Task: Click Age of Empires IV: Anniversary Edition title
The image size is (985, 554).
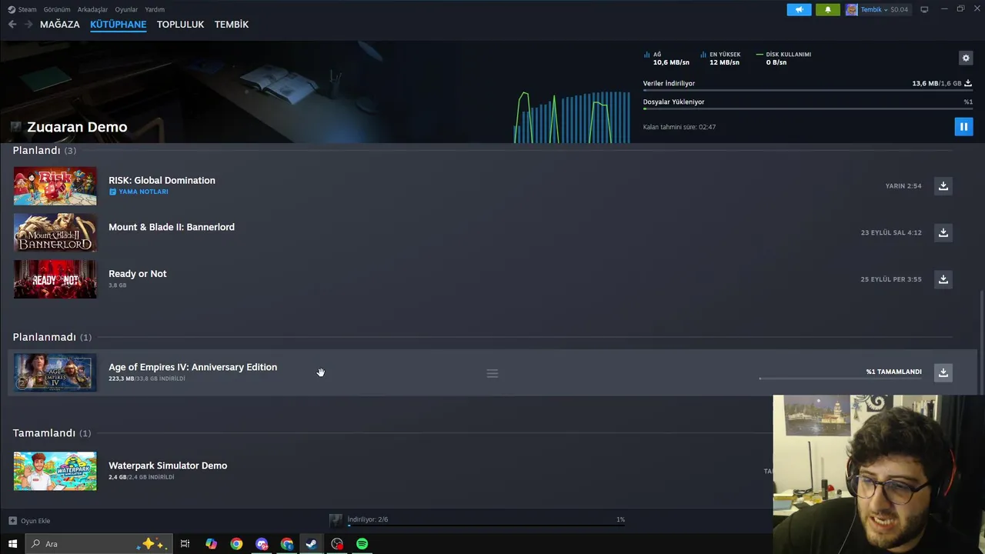Action: pyautogui.click(x=192, y=367)
